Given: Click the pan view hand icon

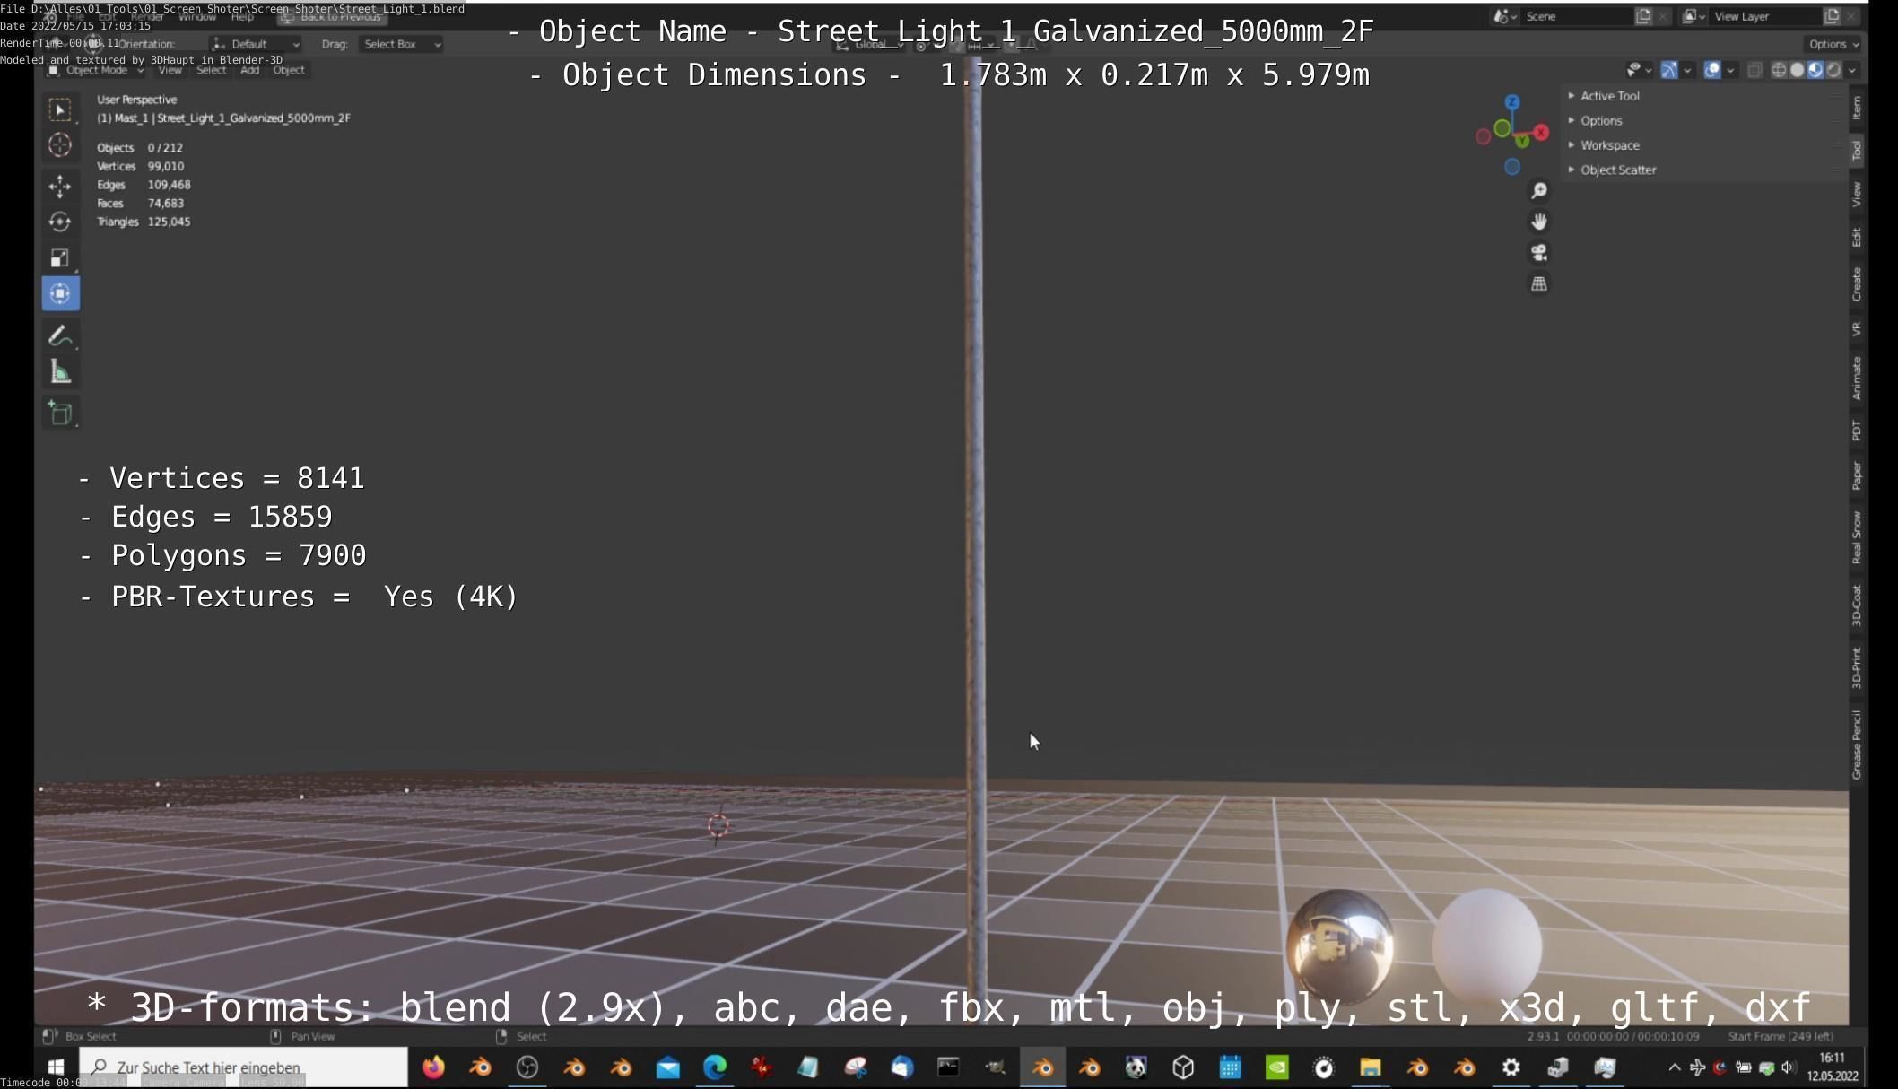Looking at the screenshot, I should (1539, 222).
